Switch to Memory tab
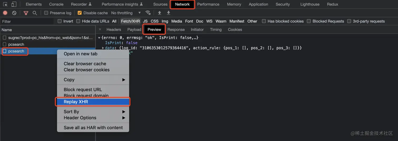398x141 pixels. coord(234,4)
